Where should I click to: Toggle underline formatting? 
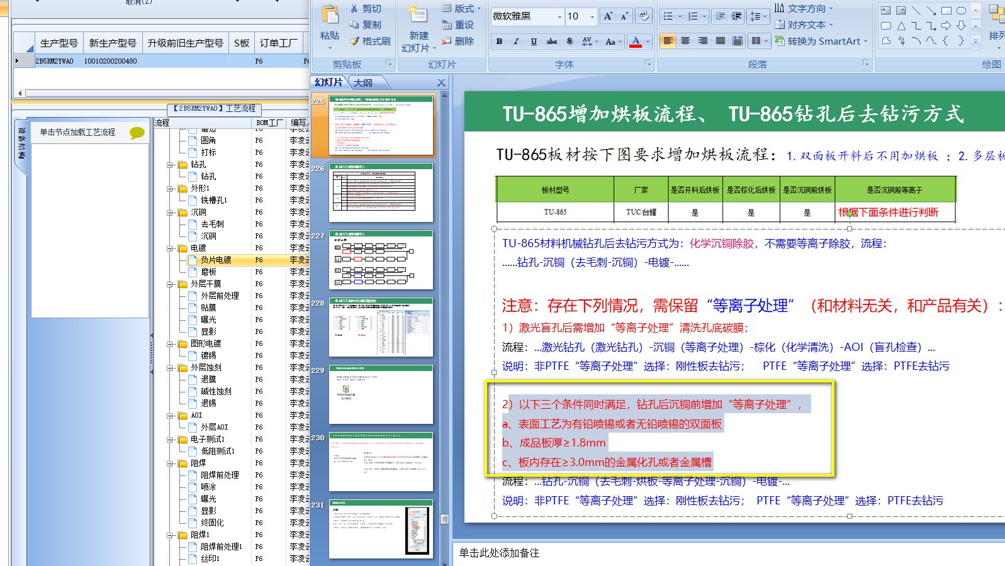point(534,42)
